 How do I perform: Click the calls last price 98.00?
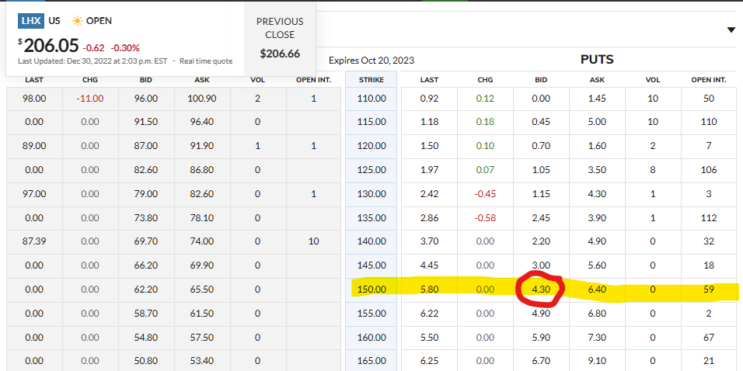click(x=33, y=99)
